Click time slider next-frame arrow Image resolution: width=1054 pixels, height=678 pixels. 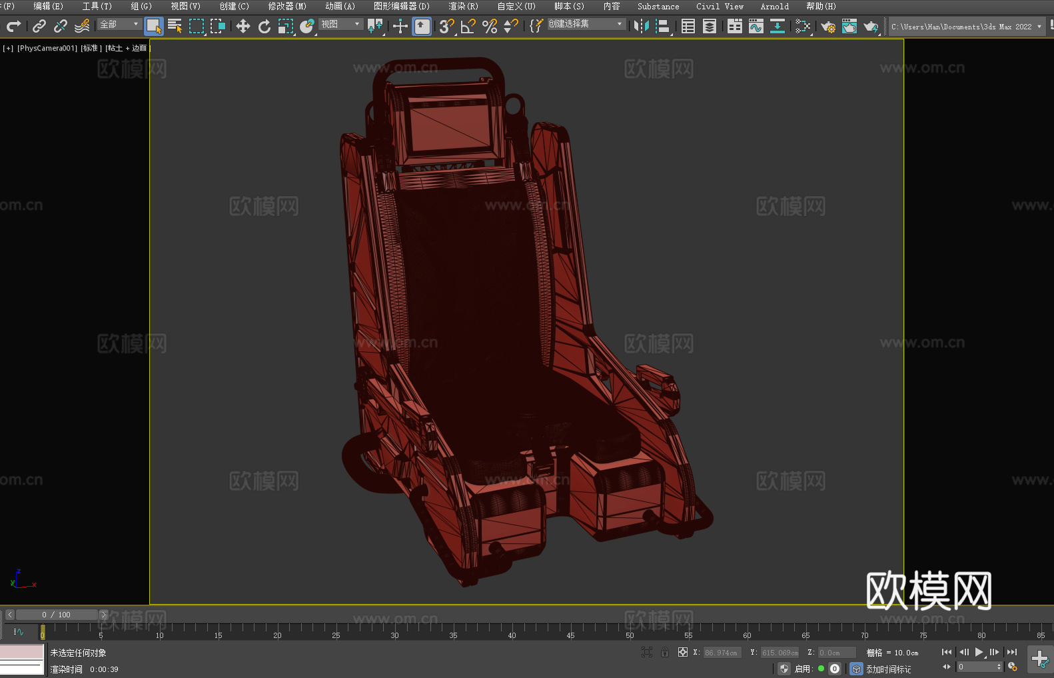[x=103, y=615]
